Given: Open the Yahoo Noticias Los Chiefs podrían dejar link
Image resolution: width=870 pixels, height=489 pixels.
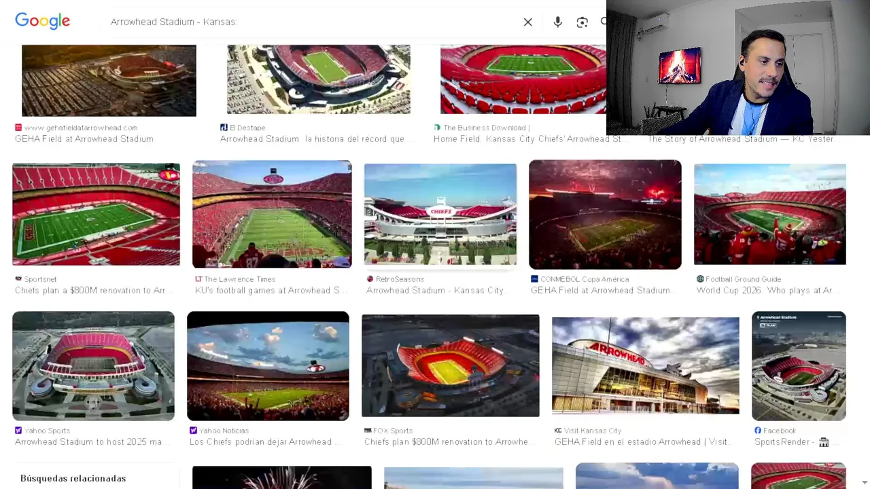Looking at the screenshot, I should pos(260,441).
